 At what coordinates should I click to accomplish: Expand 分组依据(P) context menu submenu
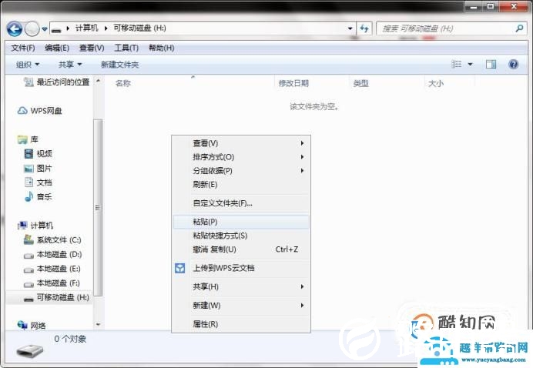(241, 171)
